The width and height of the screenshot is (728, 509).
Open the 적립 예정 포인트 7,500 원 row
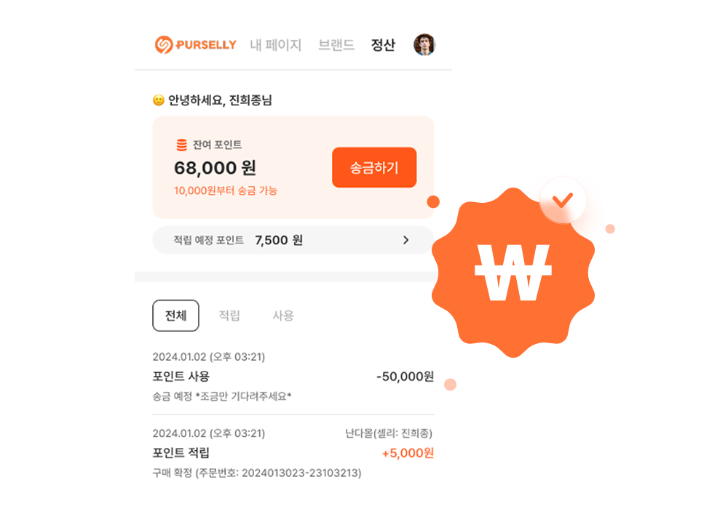293,240
